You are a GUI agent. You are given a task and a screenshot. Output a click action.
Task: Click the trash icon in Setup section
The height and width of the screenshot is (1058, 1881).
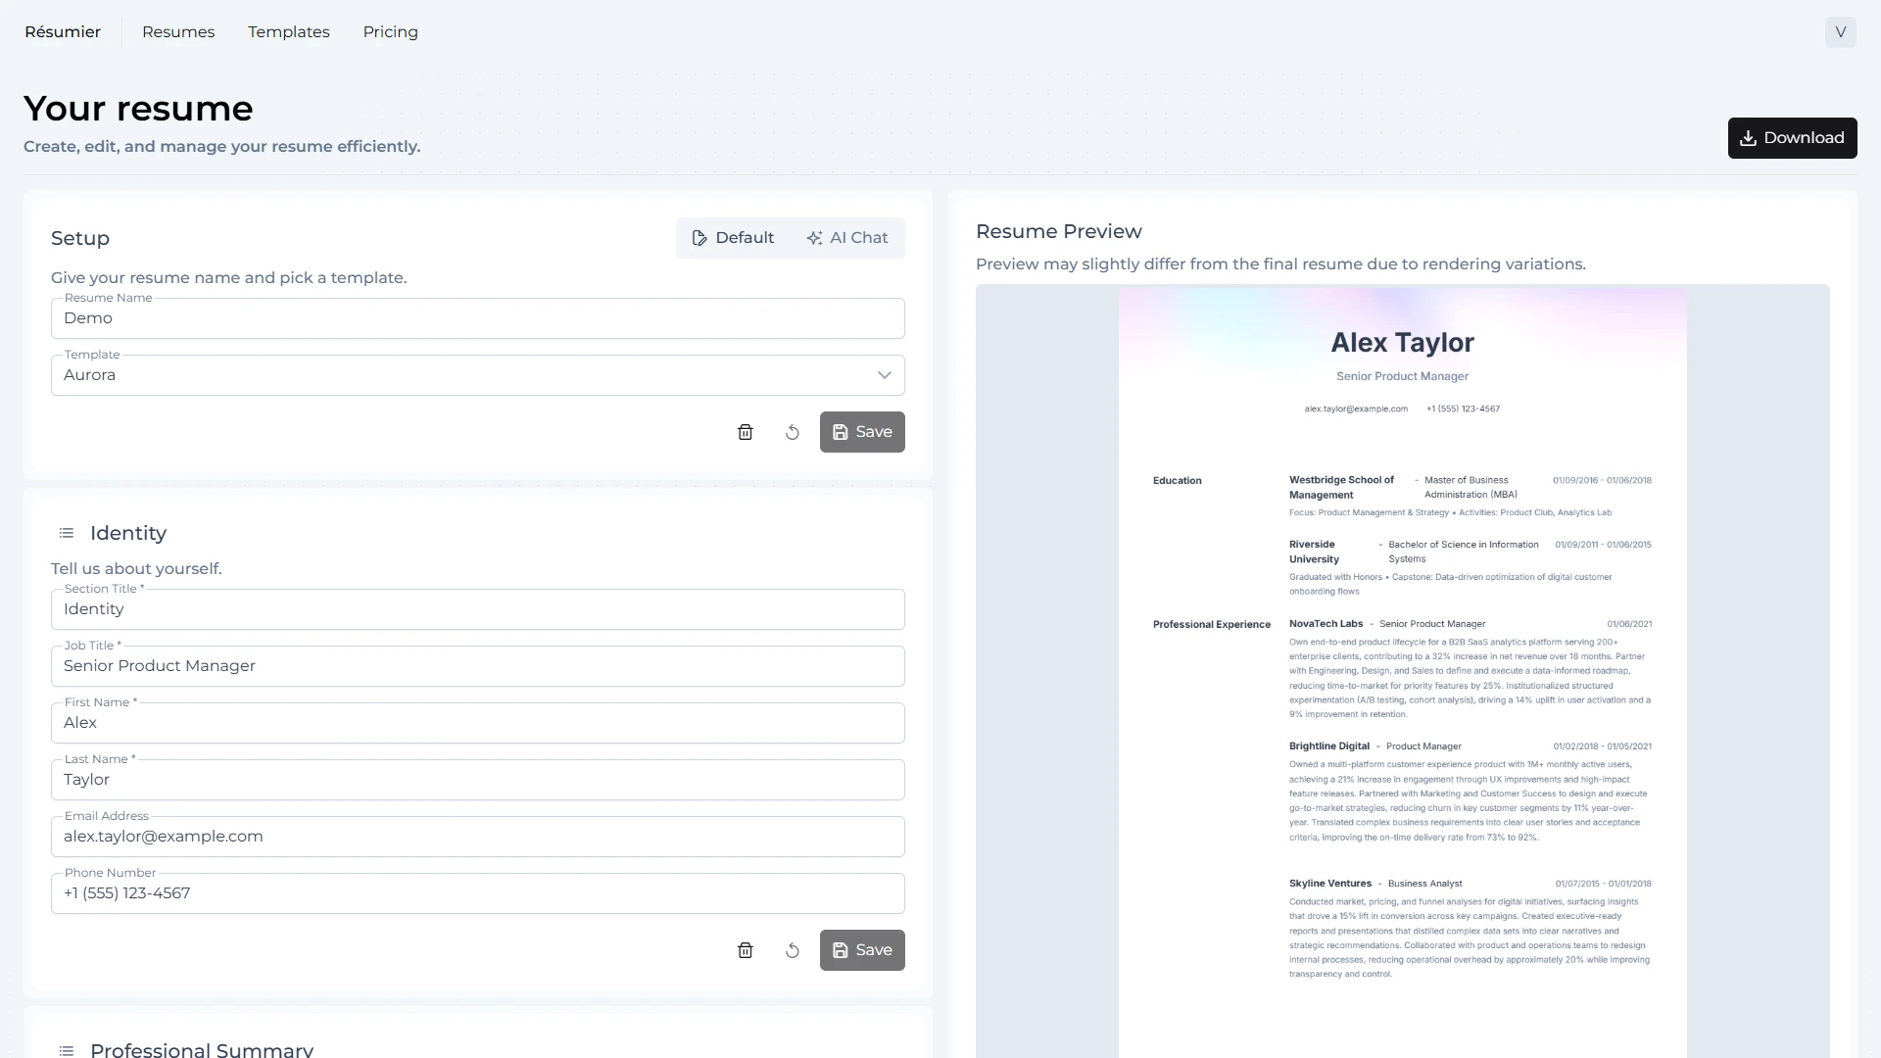click(745, 432)
